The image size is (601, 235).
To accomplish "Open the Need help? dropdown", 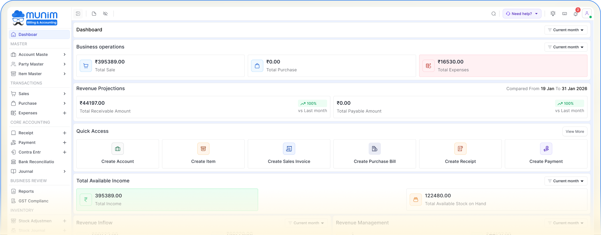I will [522, 14].
